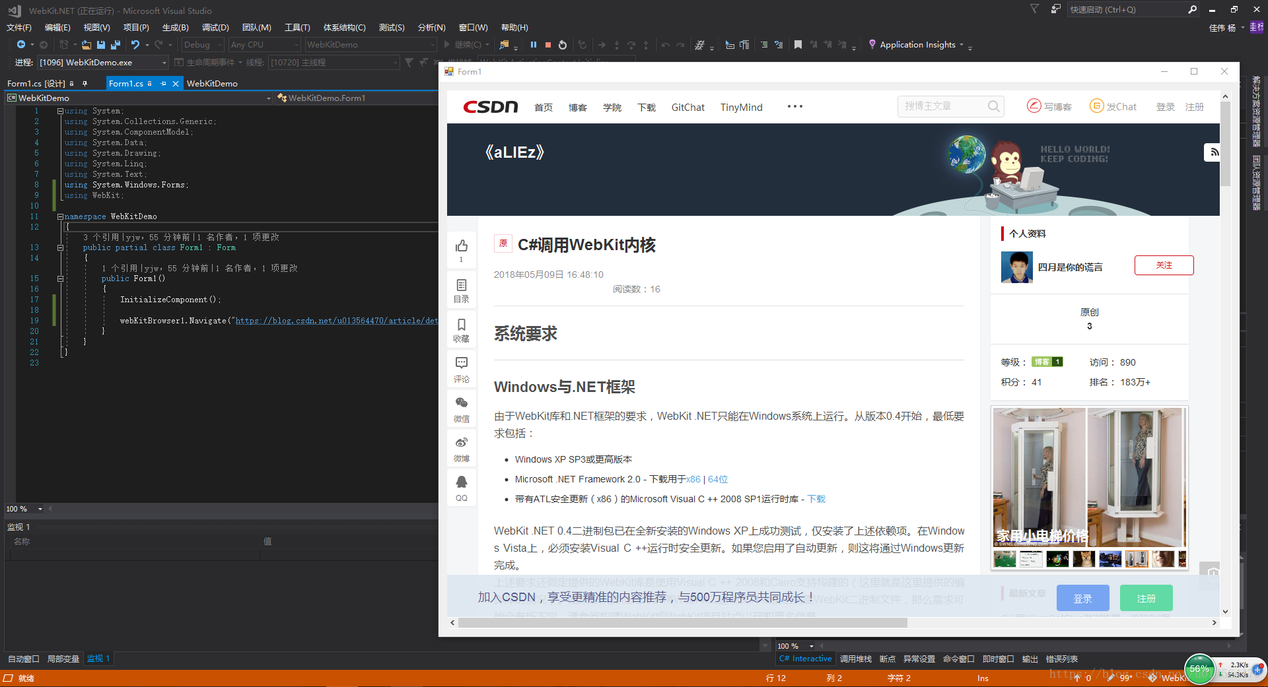Click the x86 download link

[x=693, y=479]
